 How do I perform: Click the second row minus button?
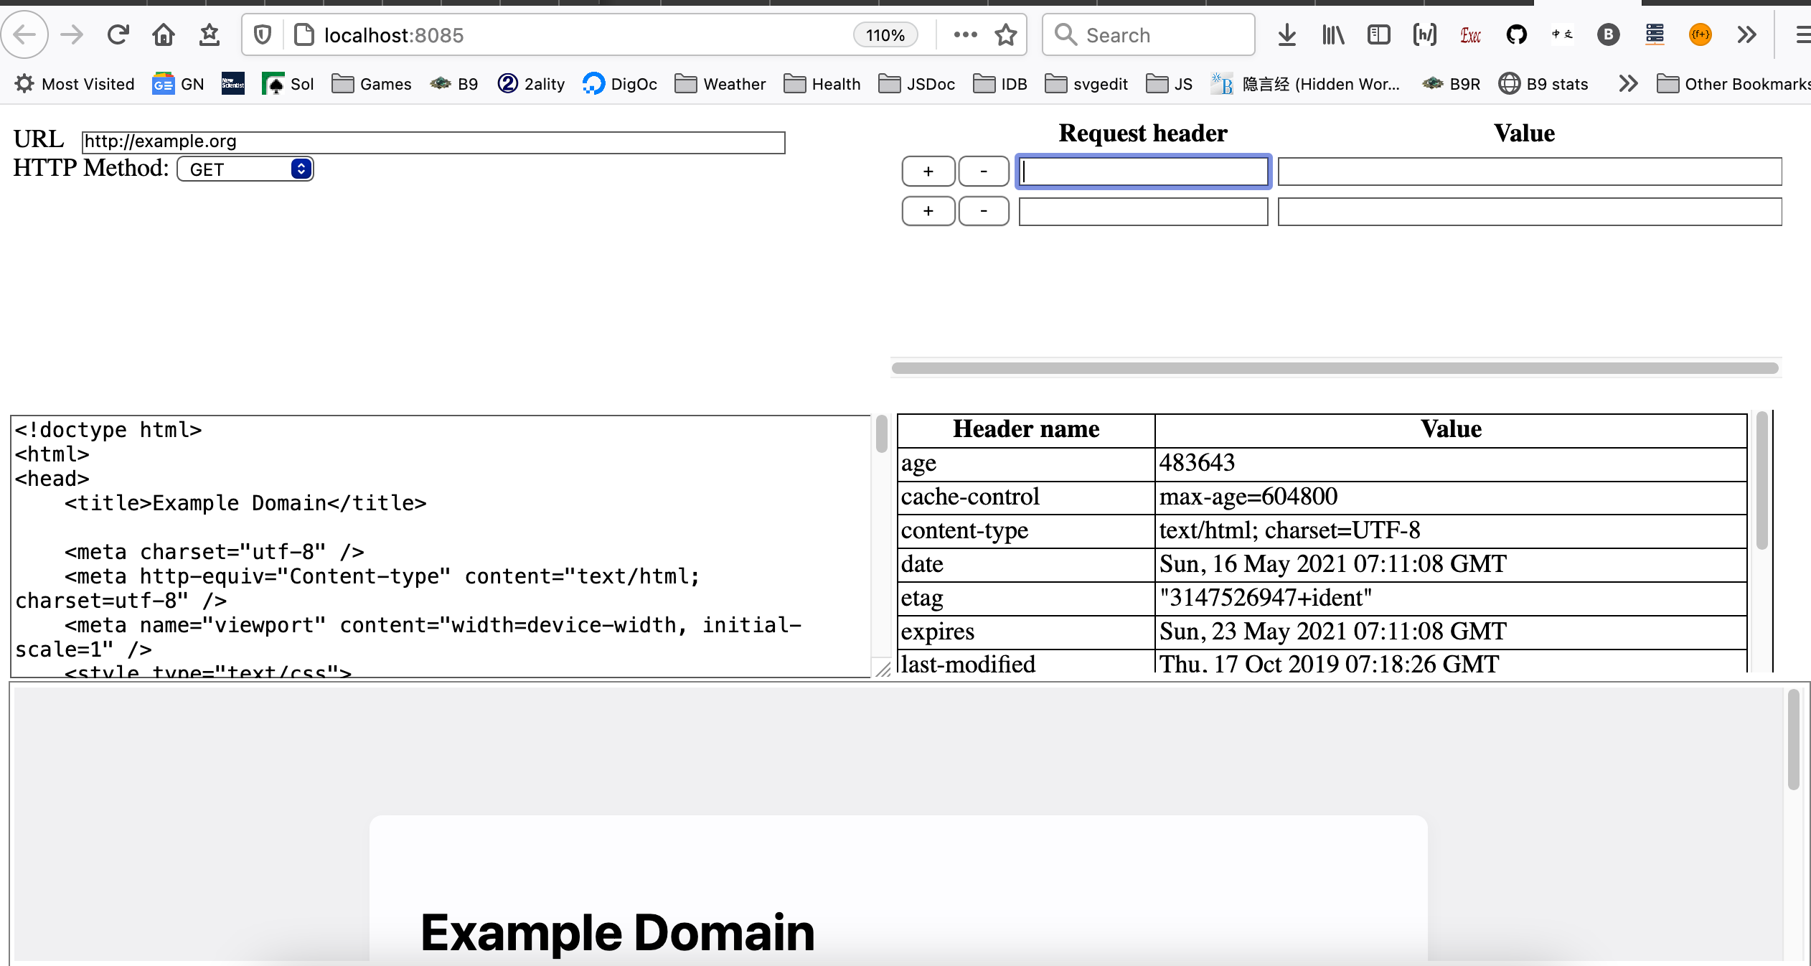pos(984,211)
